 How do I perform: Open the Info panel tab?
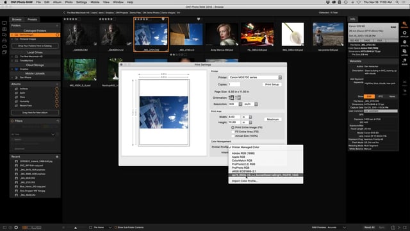(353, 19)
